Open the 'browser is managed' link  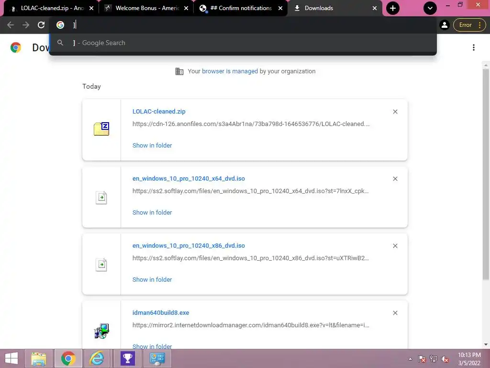pos(230,71)
